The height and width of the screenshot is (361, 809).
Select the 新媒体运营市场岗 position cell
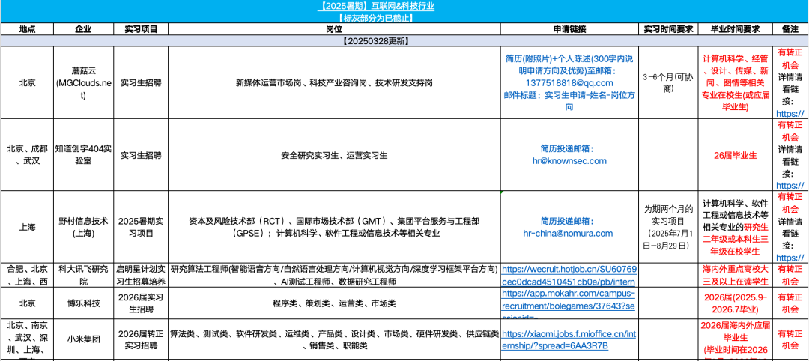tap(334, 82)
